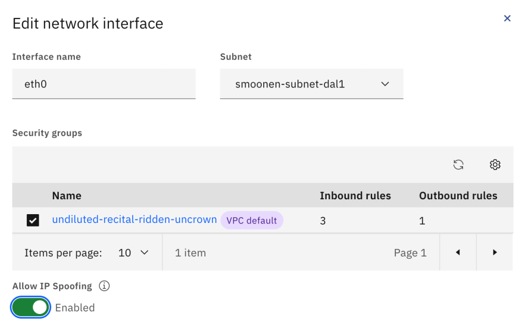
Task: Uncheck the undiluted-recital-ridden-uncrown security group
Action: pyautogui.click(x=33, y=220)
